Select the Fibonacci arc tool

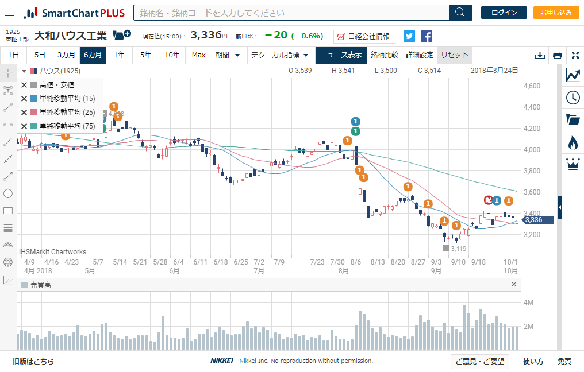point(8,245)
